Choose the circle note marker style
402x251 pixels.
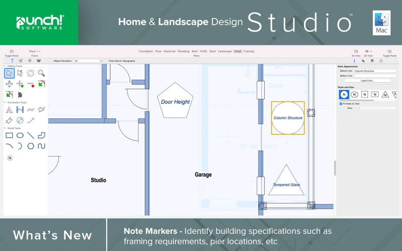click(x=344, y=94)
